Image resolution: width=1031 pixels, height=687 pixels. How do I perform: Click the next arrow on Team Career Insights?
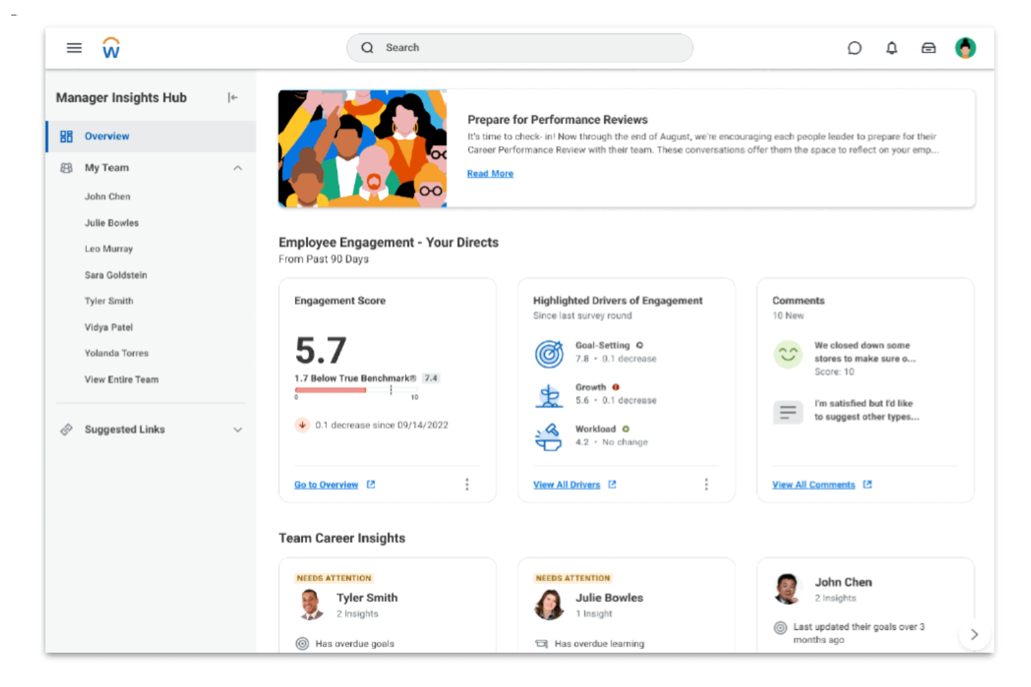[975, 634]
